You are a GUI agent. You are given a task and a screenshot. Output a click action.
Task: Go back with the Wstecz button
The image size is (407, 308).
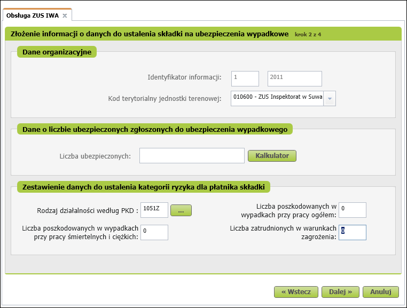tap(296, 292)
